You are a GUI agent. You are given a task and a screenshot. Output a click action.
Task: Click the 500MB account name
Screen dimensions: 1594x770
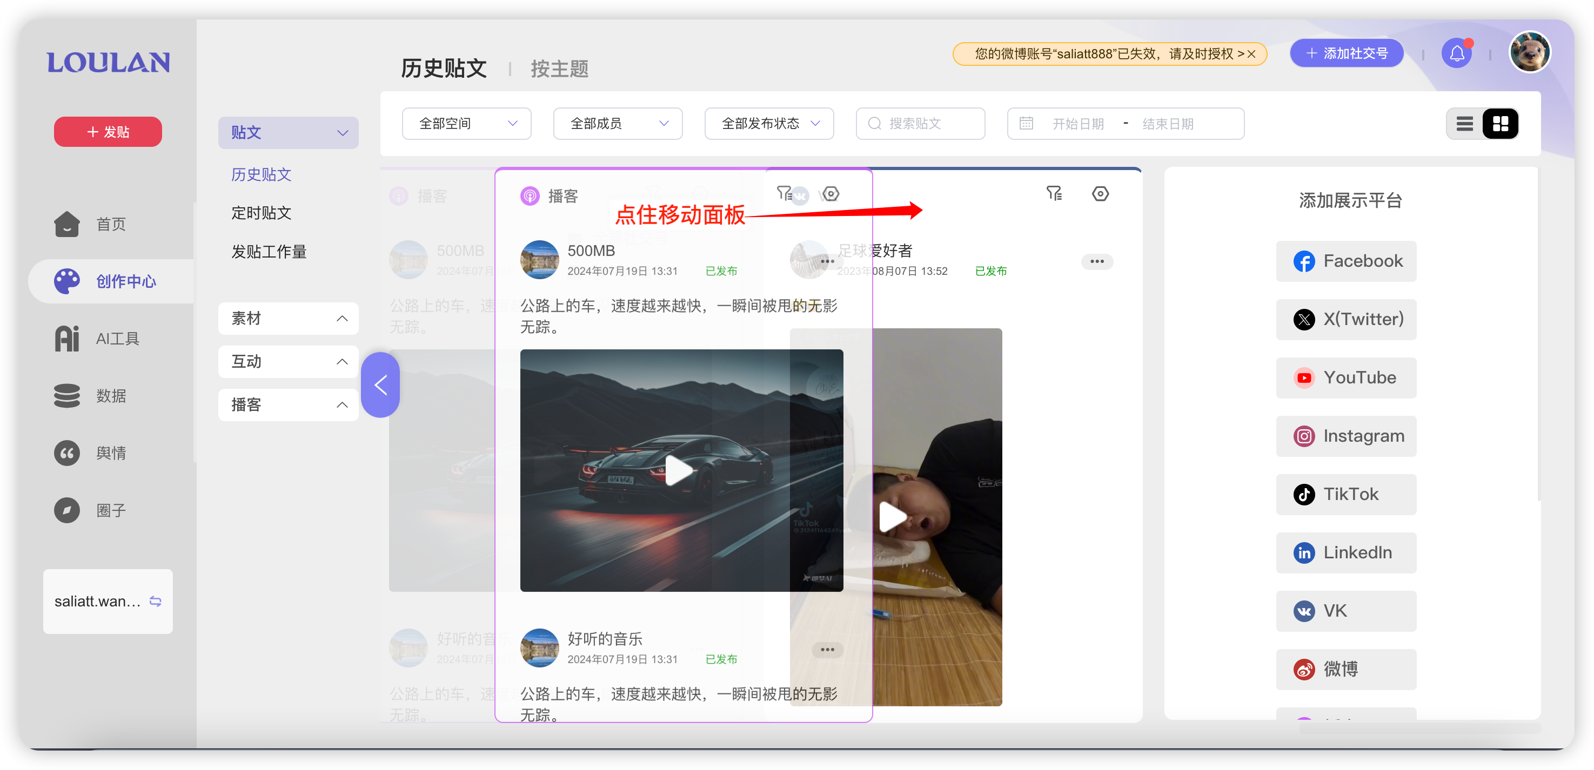tap(591, 251)
